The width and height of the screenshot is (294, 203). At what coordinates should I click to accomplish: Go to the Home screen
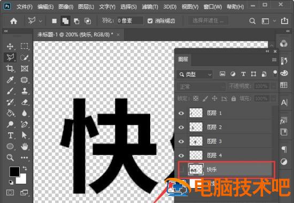pos(13,21)
